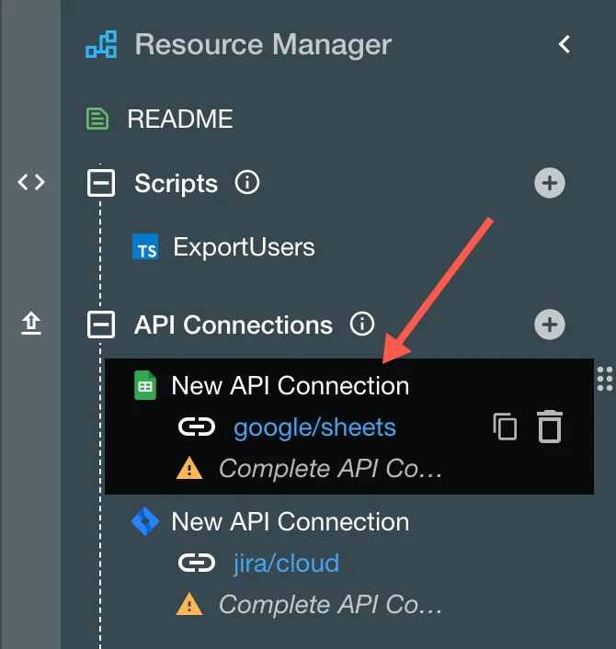Image resolution: width=616 pixels, height=649 pixels.
Task: Click the Scripts section label
Action: (x=176, y=183)
